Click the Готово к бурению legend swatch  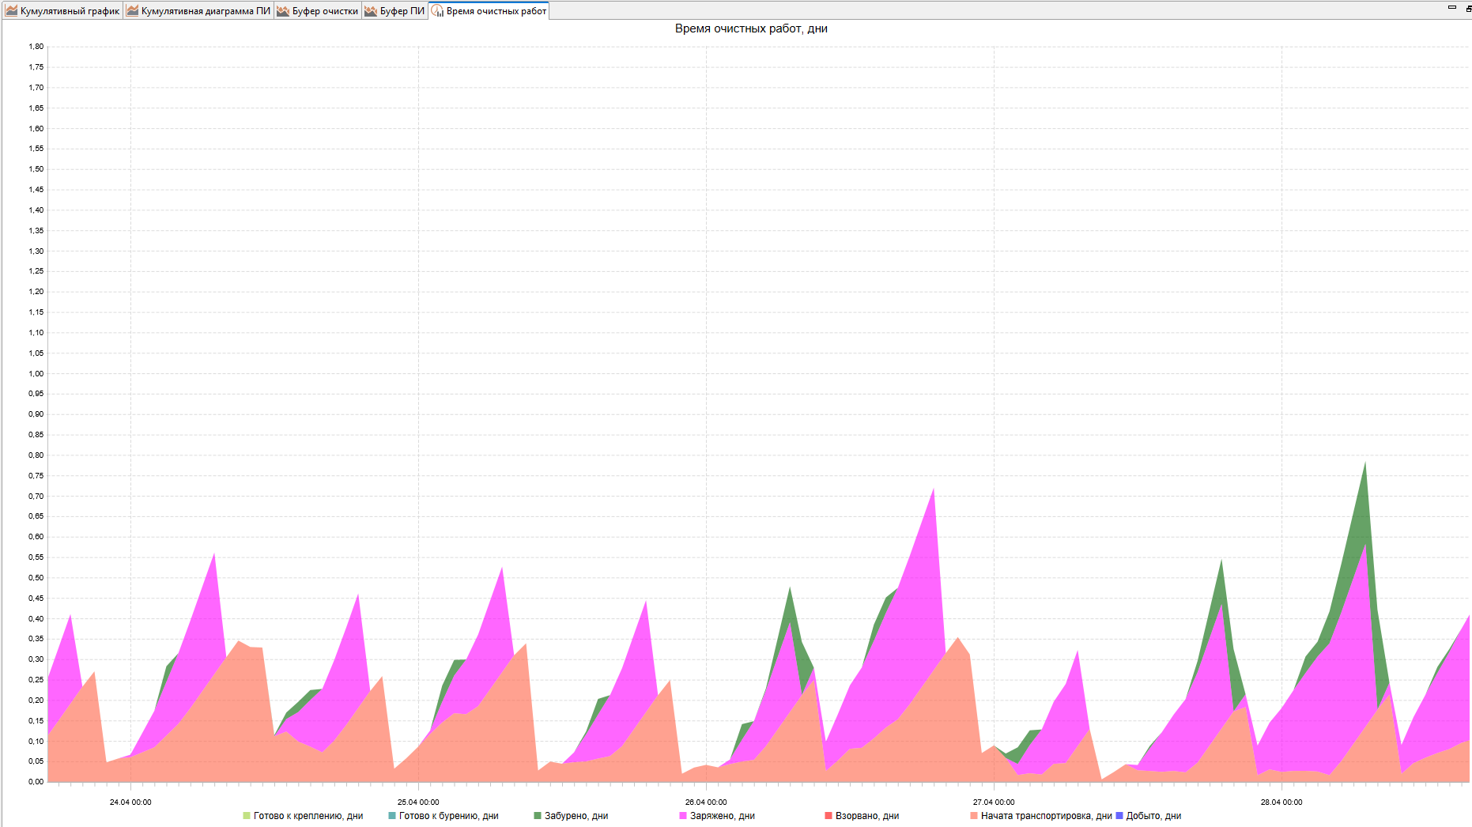tap(392, 816)
